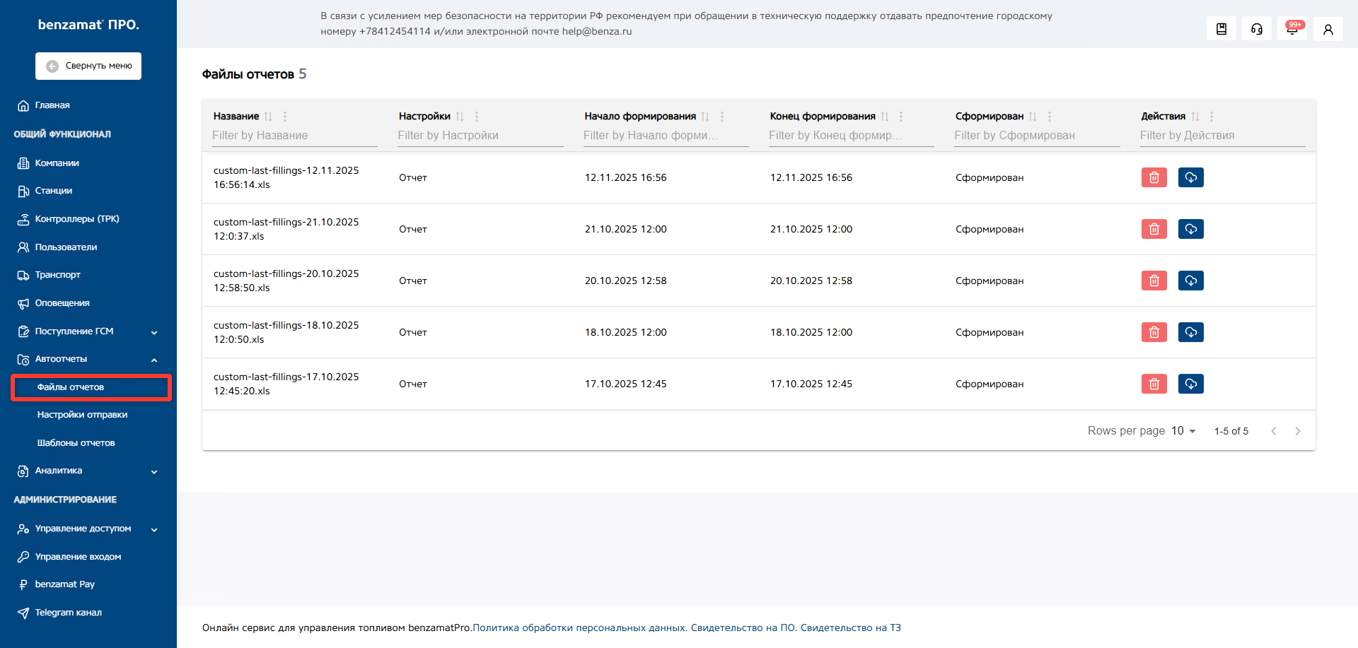Viewport: 1358px width, 648px height.
Task: Download the 18.10.2025 report file
Action: tap(1190, 332)
